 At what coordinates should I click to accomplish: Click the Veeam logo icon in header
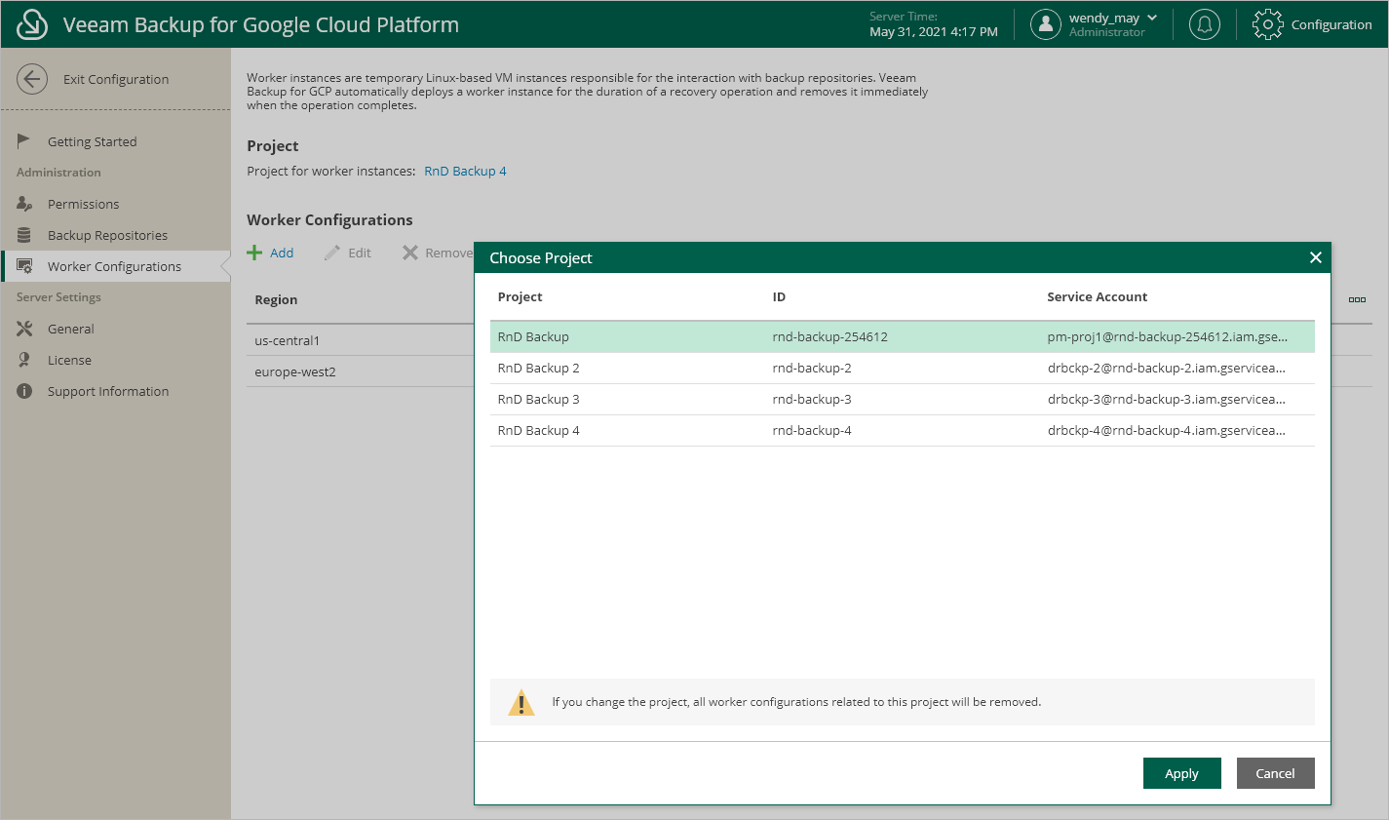[32, 24]
